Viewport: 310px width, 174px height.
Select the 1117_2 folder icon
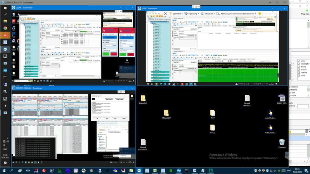coord(212,128)
